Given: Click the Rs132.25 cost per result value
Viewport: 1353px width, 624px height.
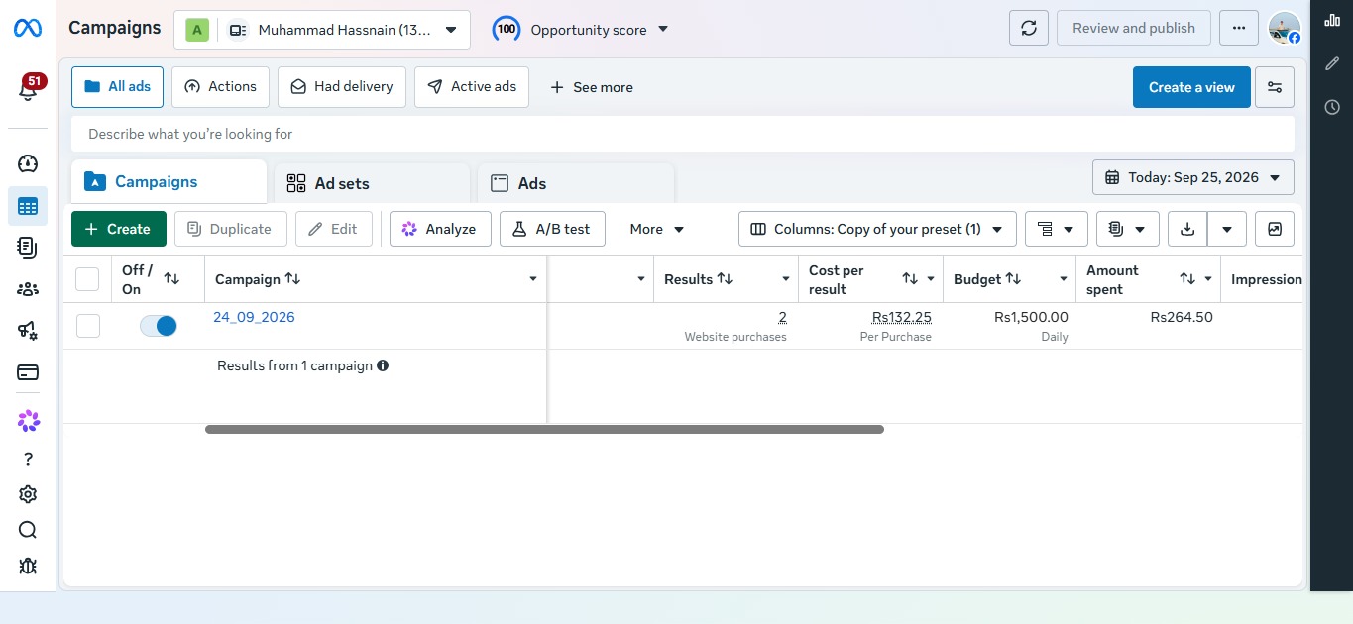Looking at the screenshot, I should pyautogui.click(x=901, y=318).
